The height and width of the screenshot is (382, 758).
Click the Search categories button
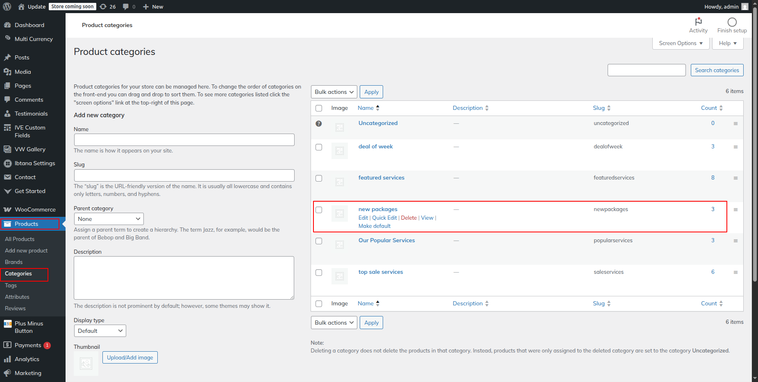point(717,70)
